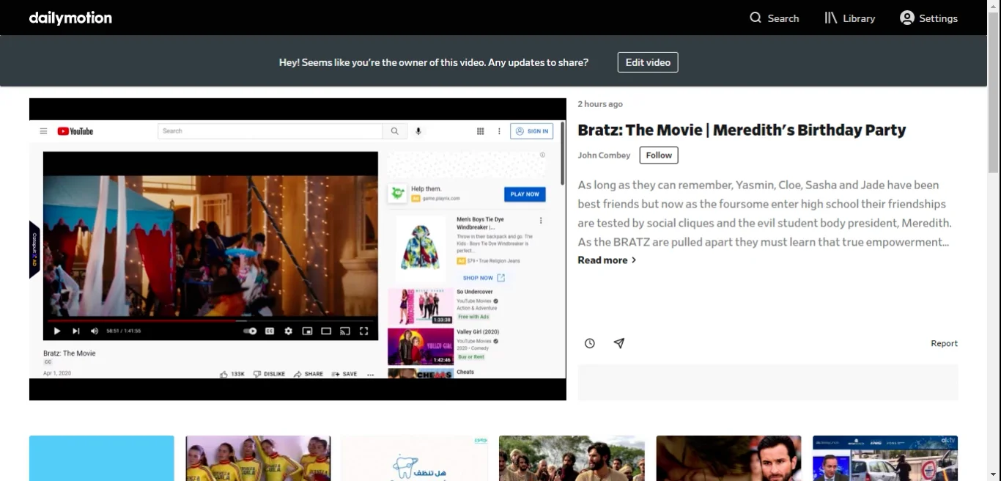Open the plain blue recommended thumbnail
This screenshot has height=481, width=1001.
click(x=102, y=458)
